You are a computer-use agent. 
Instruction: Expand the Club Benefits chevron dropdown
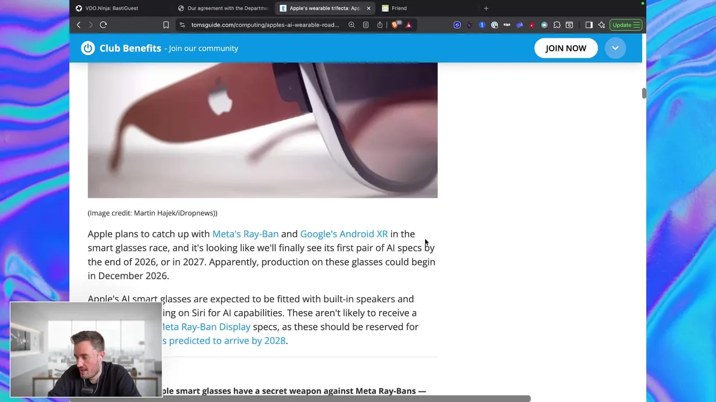pos(615,48)
